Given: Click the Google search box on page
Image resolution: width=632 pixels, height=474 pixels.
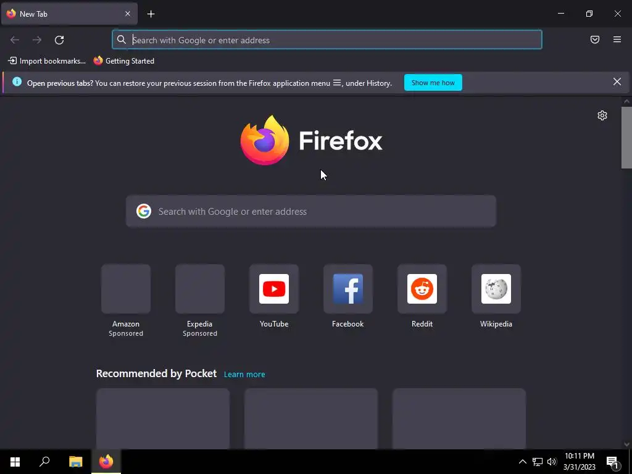Looking at the screenshot, I should click(311, 211).
